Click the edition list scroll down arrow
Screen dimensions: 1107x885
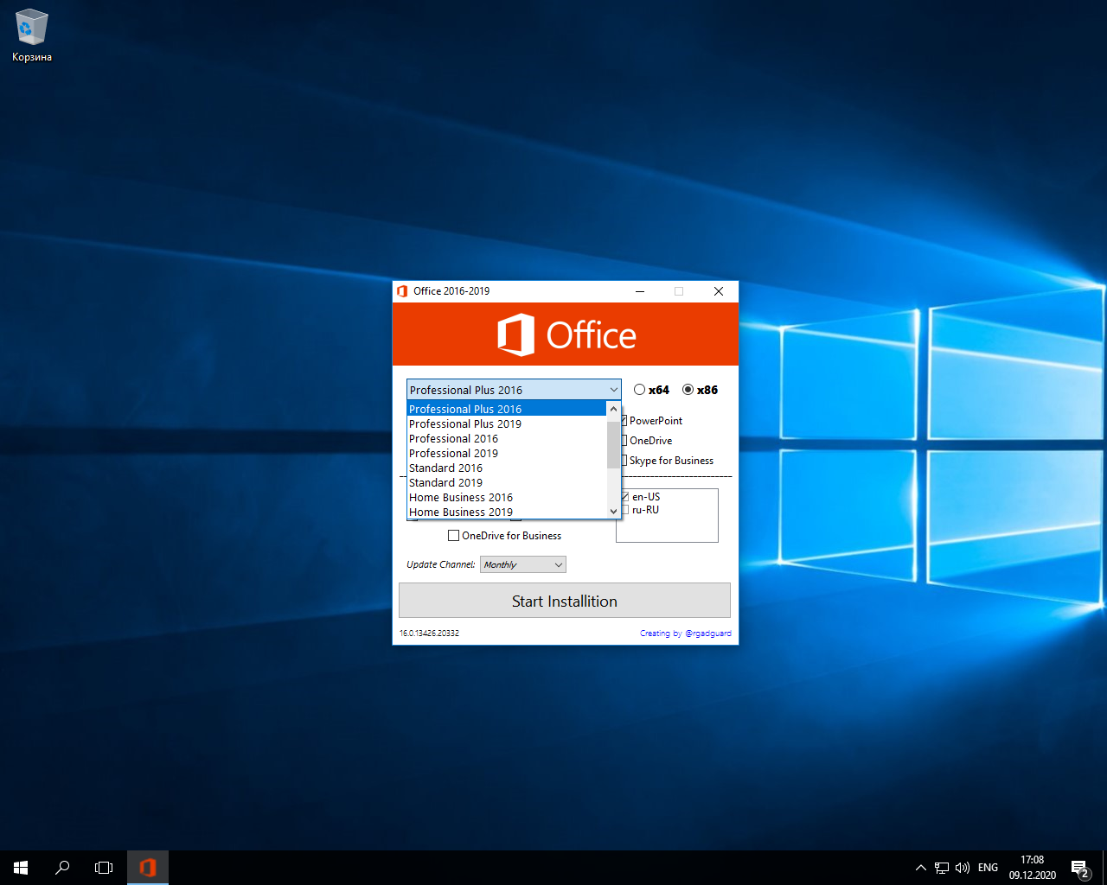613,511
